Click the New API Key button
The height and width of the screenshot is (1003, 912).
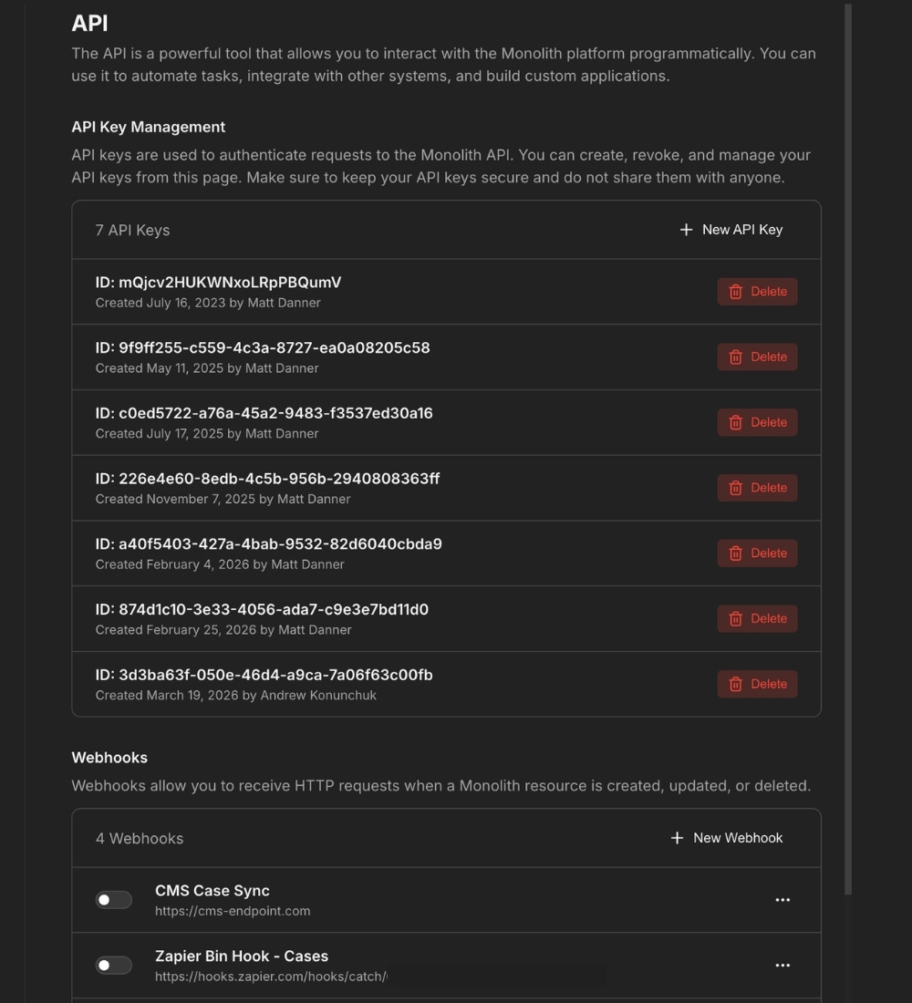point(730,230)
